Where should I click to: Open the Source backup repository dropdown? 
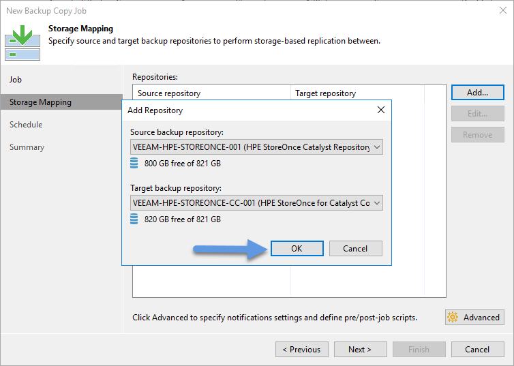pyautogui.click(x=256, y=147)
